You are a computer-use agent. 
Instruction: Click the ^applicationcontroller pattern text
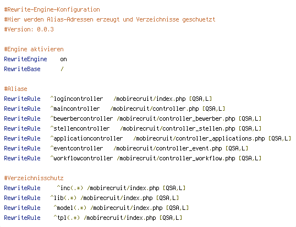point(86,138)
